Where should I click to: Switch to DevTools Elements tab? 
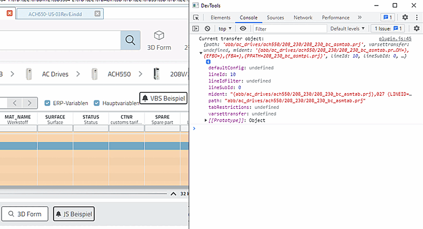pyautogui.click(x=221, y=17)
